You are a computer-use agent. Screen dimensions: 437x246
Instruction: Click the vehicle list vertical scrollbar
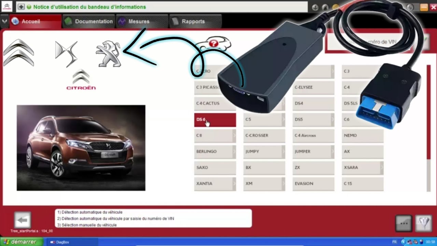tap(429, 128)
